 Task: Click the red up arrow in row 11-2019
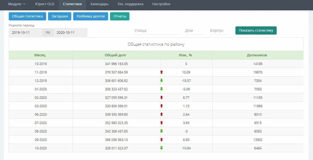(x=161, y=72)
